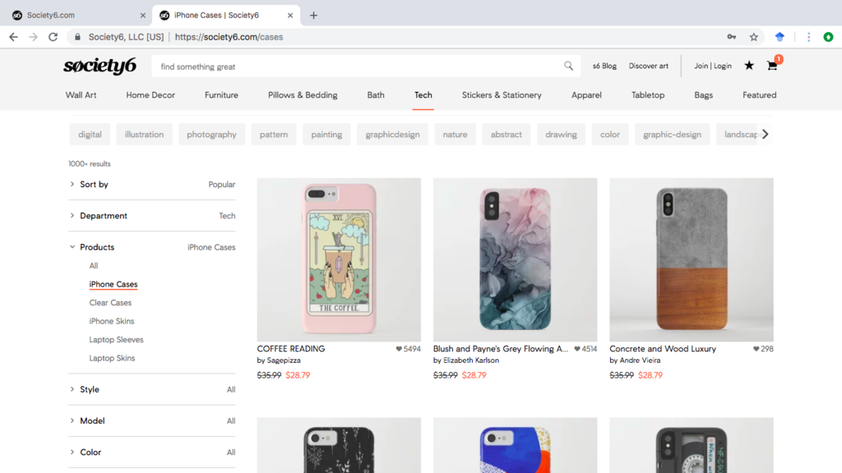Switch to the Society6.com browser tab
Image resolution: width=842 pixels, height=473 pixels.
78,16
